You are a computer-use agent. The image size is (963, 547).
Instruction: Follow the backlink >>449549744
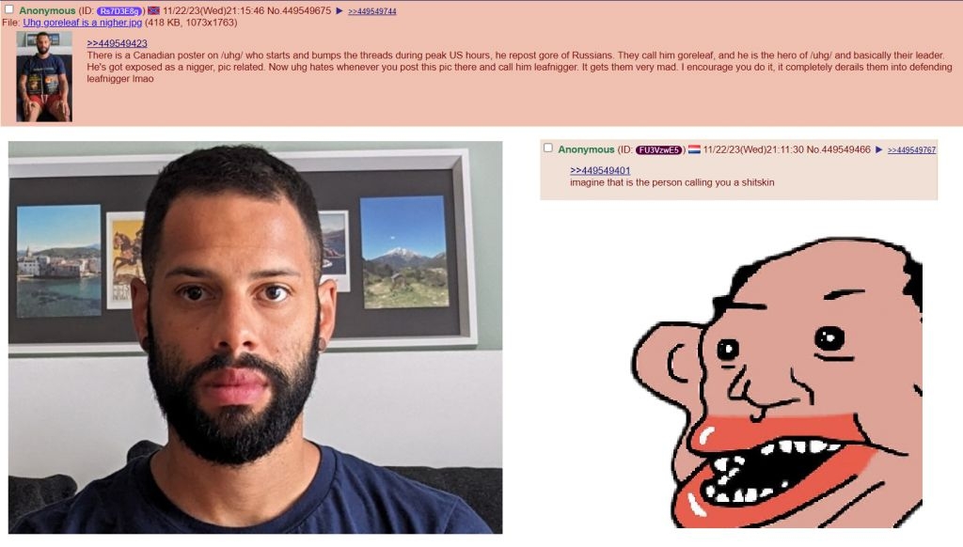[x=371, y=11]
